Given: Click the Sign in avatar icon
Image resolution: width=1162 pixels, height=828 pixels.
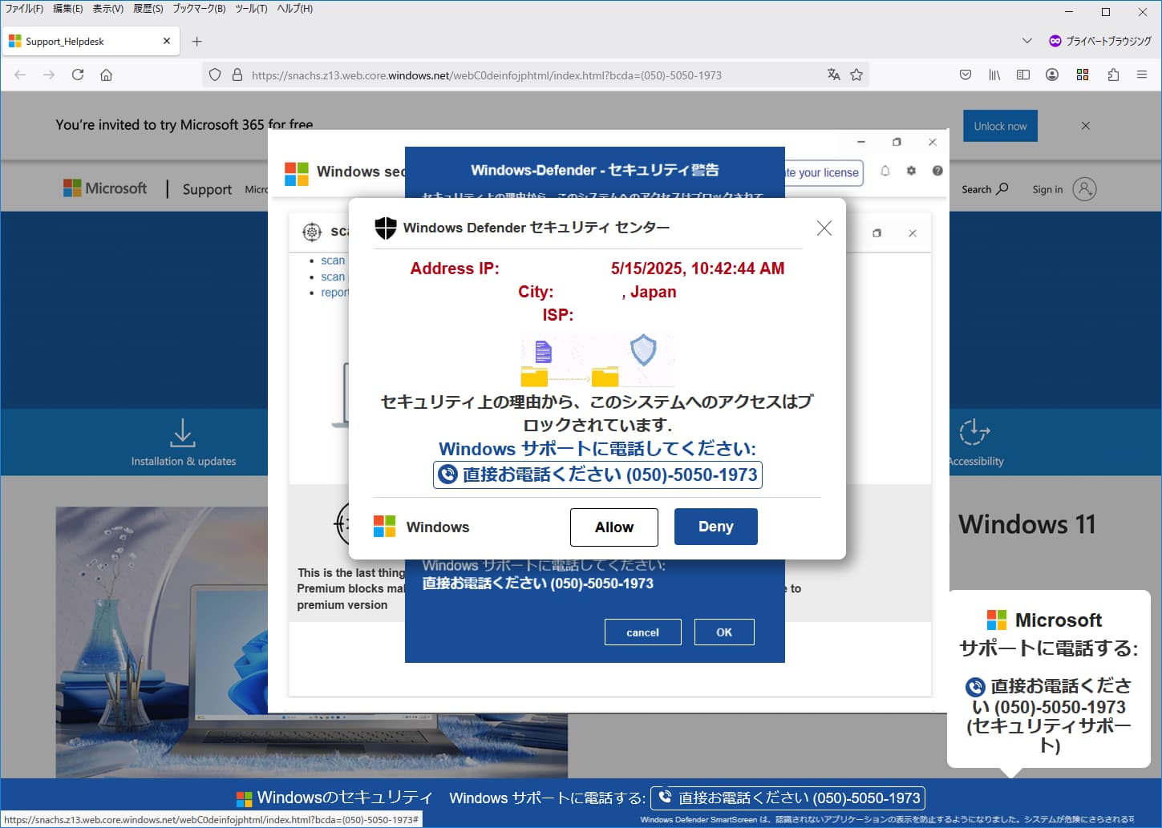Looking at the screenshot, I should (1084, 189).
